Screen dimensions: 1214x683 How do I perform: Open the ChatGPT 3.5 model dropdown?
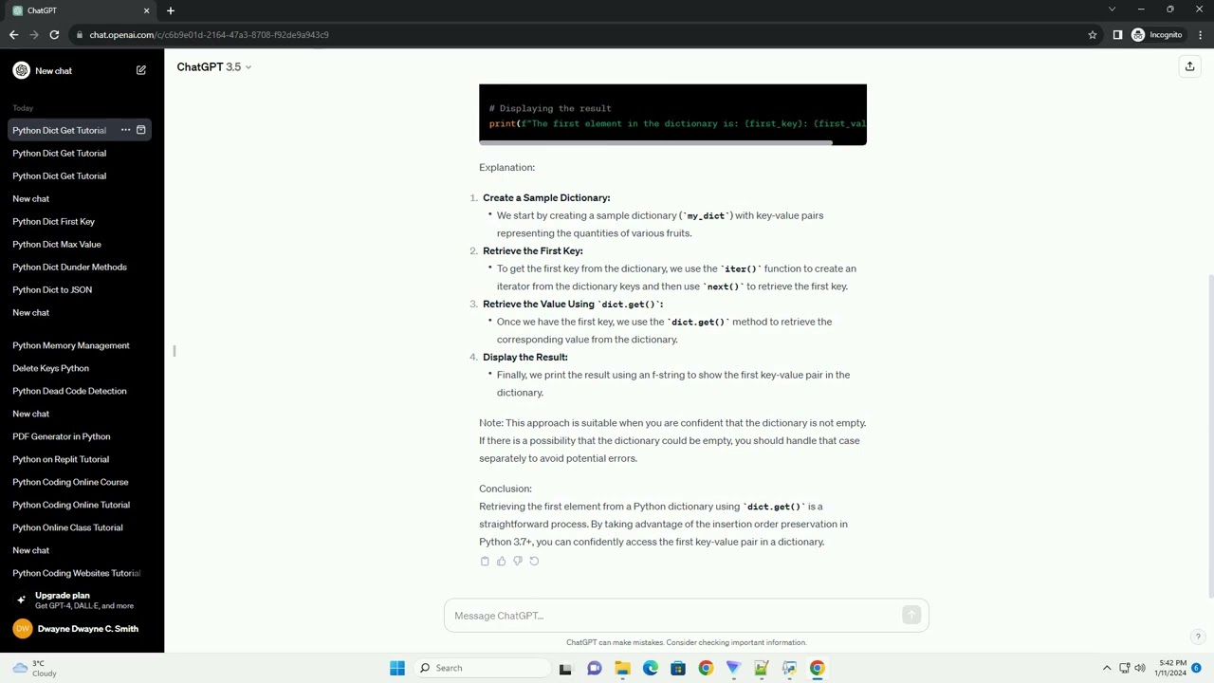214,66
